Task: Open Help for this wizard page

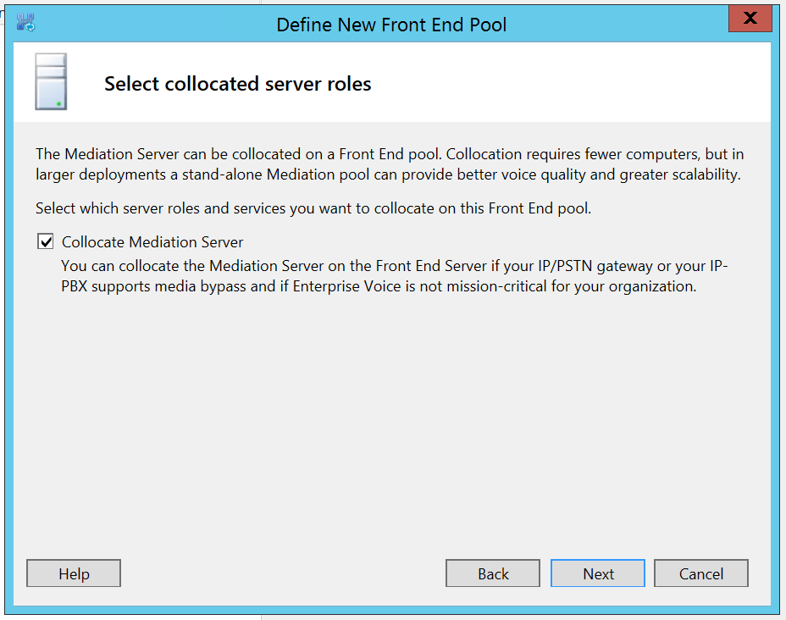Action: click(x=74, y=573)
